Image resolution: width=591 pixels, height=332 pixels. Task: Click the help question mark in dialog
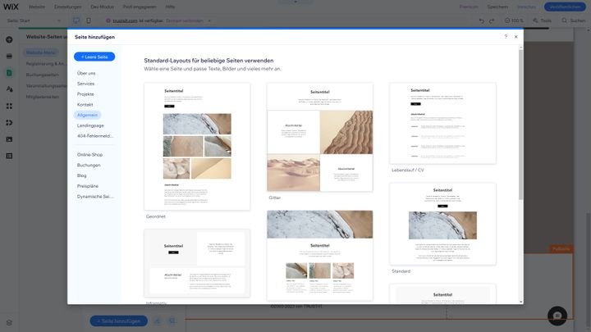506,36
